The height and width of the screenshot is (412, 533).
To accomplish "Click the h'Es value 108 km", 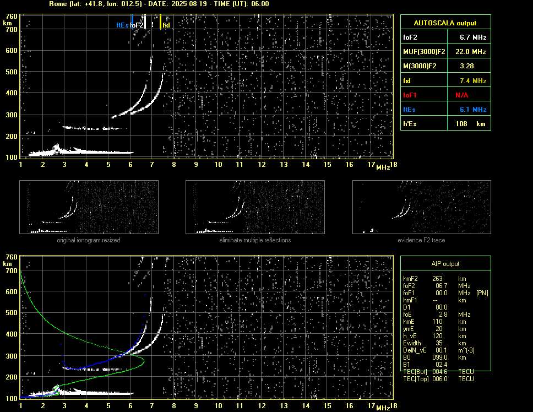I will click(470, 124).
